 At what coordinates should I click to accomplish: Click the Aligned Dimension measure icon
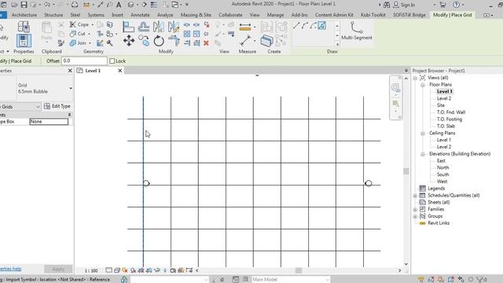(x=245, y=28)
